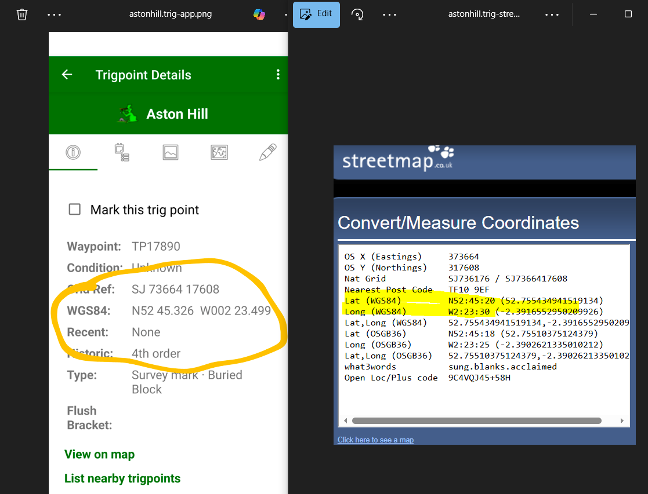Open the 'View on map' link

point(100,455)
